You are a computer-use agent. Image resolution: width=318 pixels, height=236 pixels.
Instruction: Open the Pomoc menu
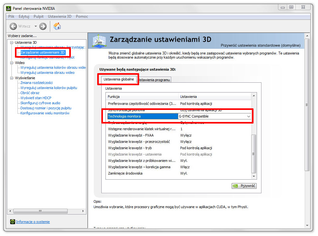82,16
